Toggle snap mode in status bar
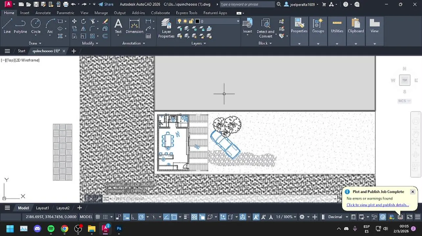Screen dimensions: 422x236 (x=105, y=217)
